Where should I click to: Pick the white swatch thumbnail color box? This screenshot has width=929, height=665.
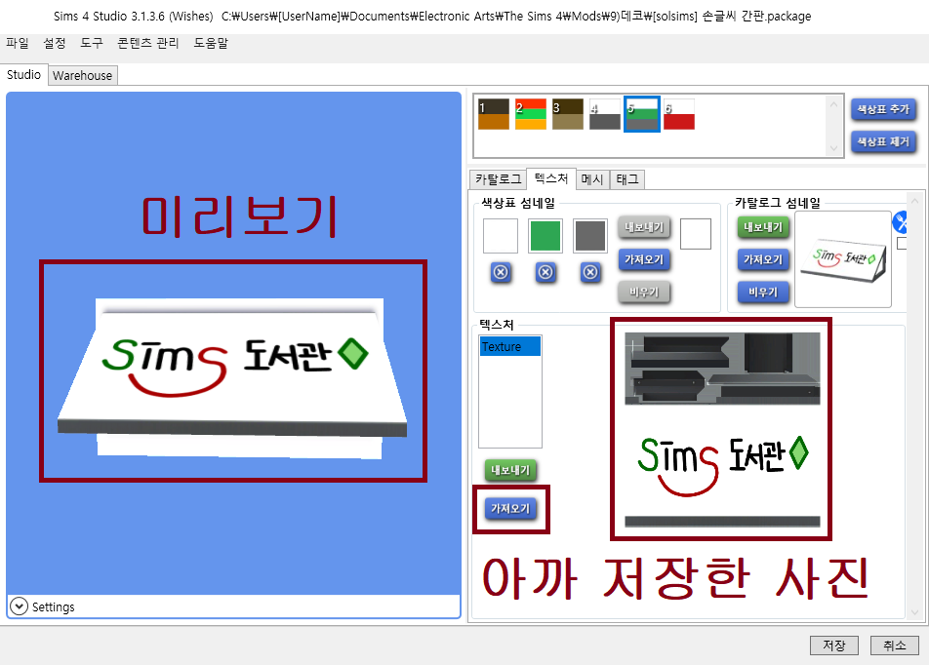point(501,236)
